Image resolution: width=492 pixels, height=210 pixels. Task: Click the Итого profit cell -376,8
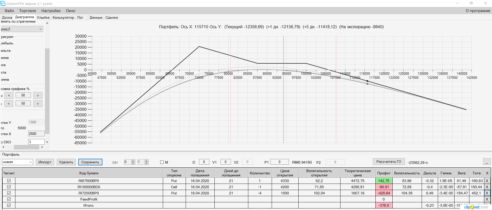(384, 205)
